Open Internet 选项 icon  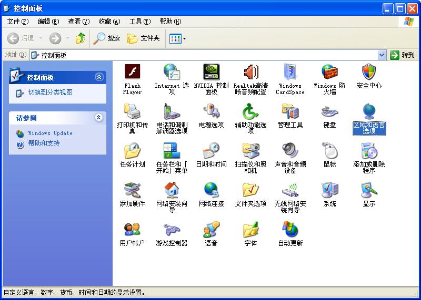(x=172, y=72)
